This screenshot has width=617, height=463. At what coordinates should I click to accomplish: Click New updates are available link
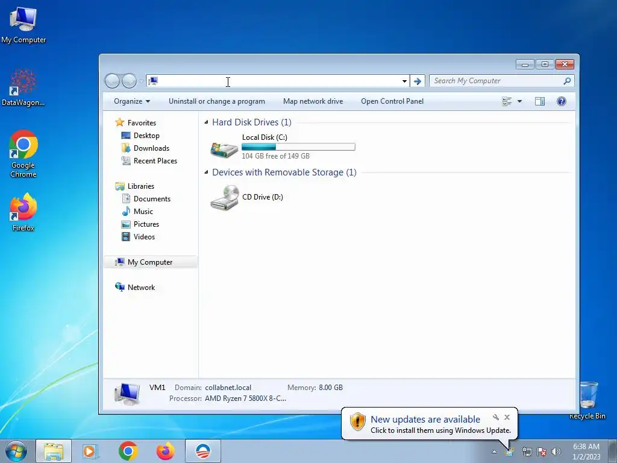pyautogui.click(x=425, y=420)
